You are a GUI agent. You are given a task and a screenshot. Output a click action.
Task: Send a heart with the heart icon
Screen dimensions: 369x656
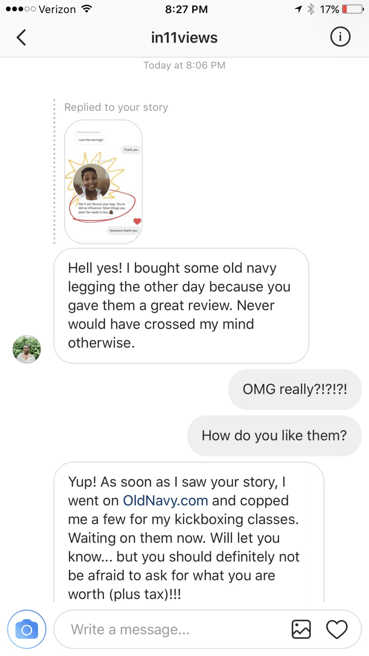(x=337, y=629)
